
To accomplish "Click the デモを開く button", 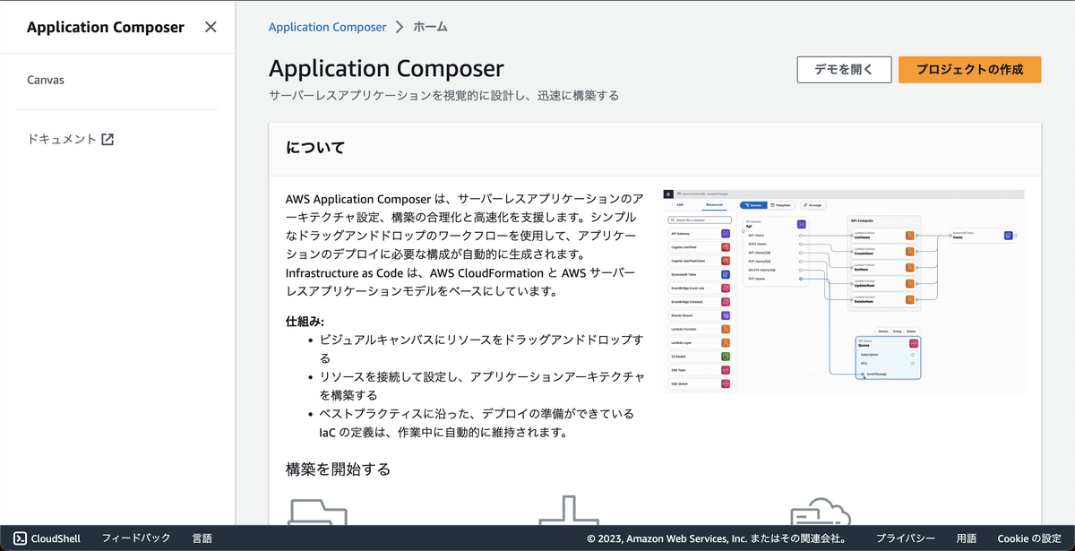I will coord(844,69).
